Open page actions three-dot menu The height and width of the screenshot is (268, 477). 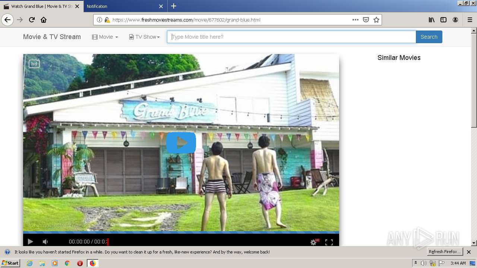356,20
